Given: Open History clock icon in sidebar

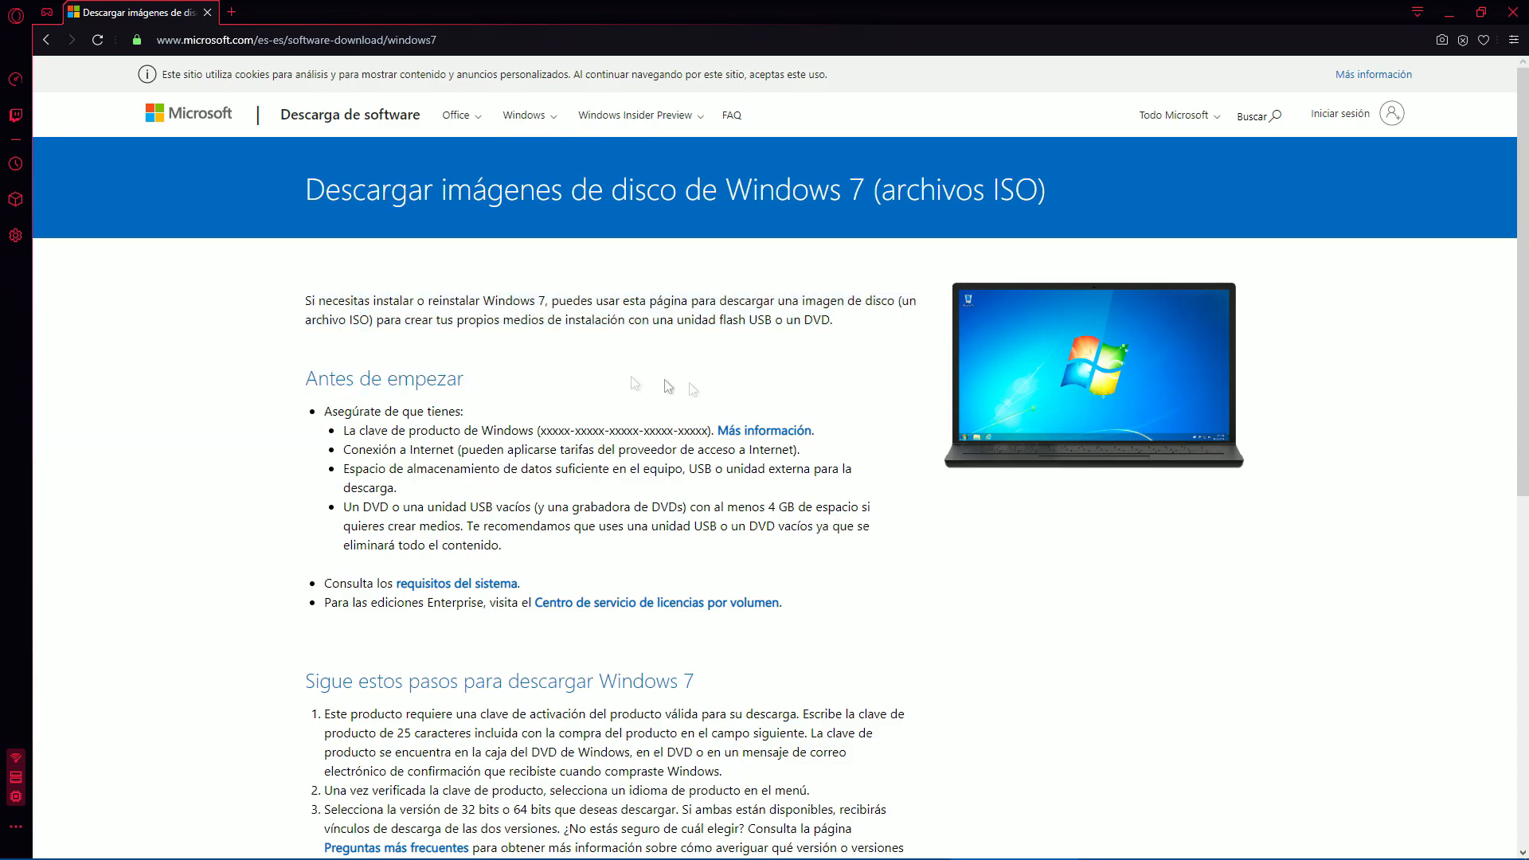Looking at the screenshot, I should 16,164.
